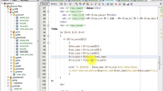Screen dimensions: 163x91
Task: Click the green toolbar icon after macro buttons
Action: [124, 4]
